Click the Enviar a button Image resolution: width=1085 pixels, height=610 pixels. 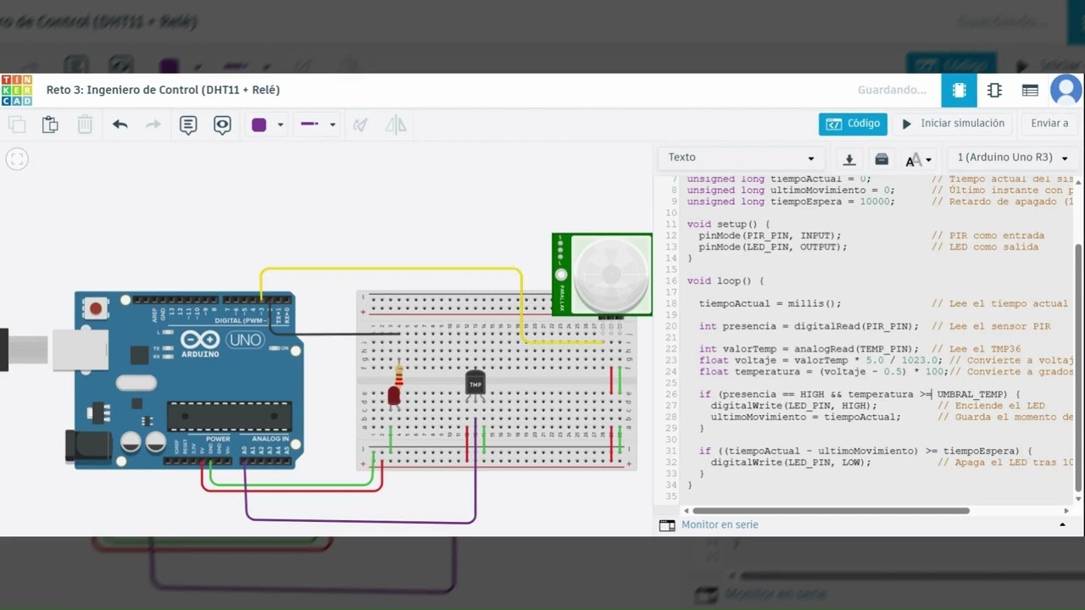[x=1049, y=124]
